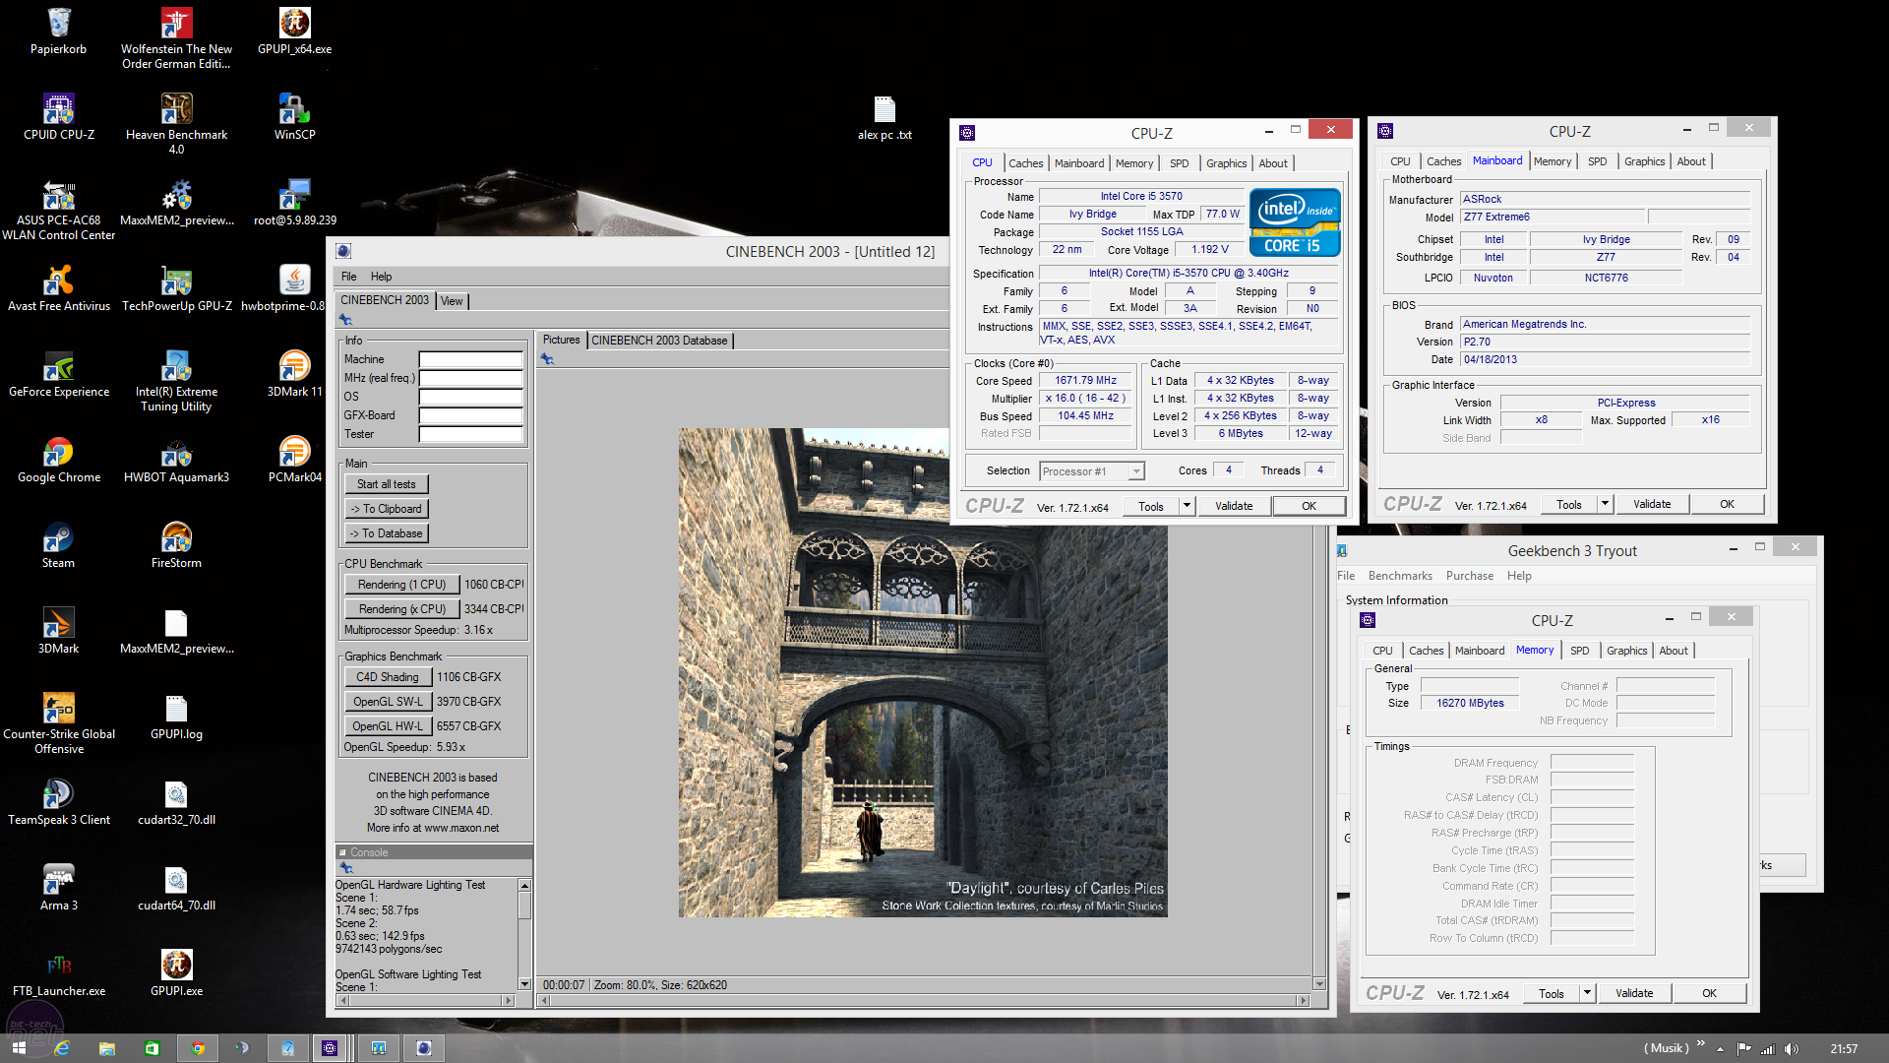Image resolution: width=1889 pixels, height=1063 pixels.
Task: Launch HWBOT Aquamark3 shortcut
Action: click(176, 460)
